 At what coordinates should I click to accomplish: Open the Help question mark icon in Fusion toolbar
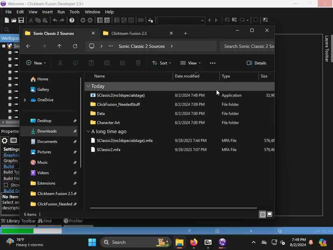coord(72,20)
